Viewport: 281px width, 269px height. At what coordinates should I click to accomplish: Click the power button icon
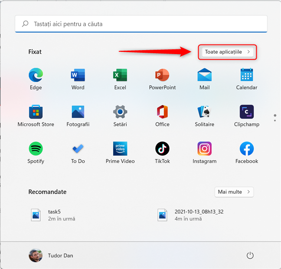point(250,256)
